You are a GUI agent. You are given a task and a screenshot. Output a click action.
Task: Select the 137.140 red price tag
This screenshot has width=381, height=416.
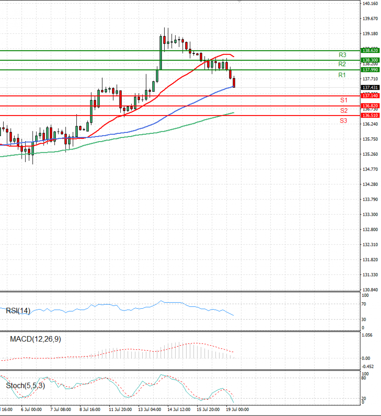[x=370, y=96]
